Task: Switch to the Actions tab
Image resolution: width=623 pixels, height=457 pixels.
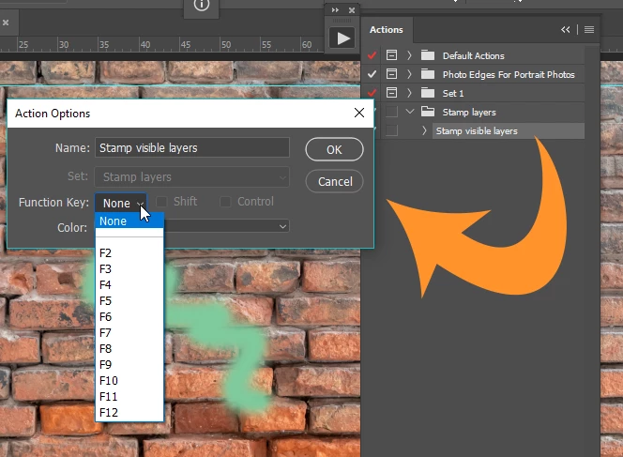Action: pos(387,30)
